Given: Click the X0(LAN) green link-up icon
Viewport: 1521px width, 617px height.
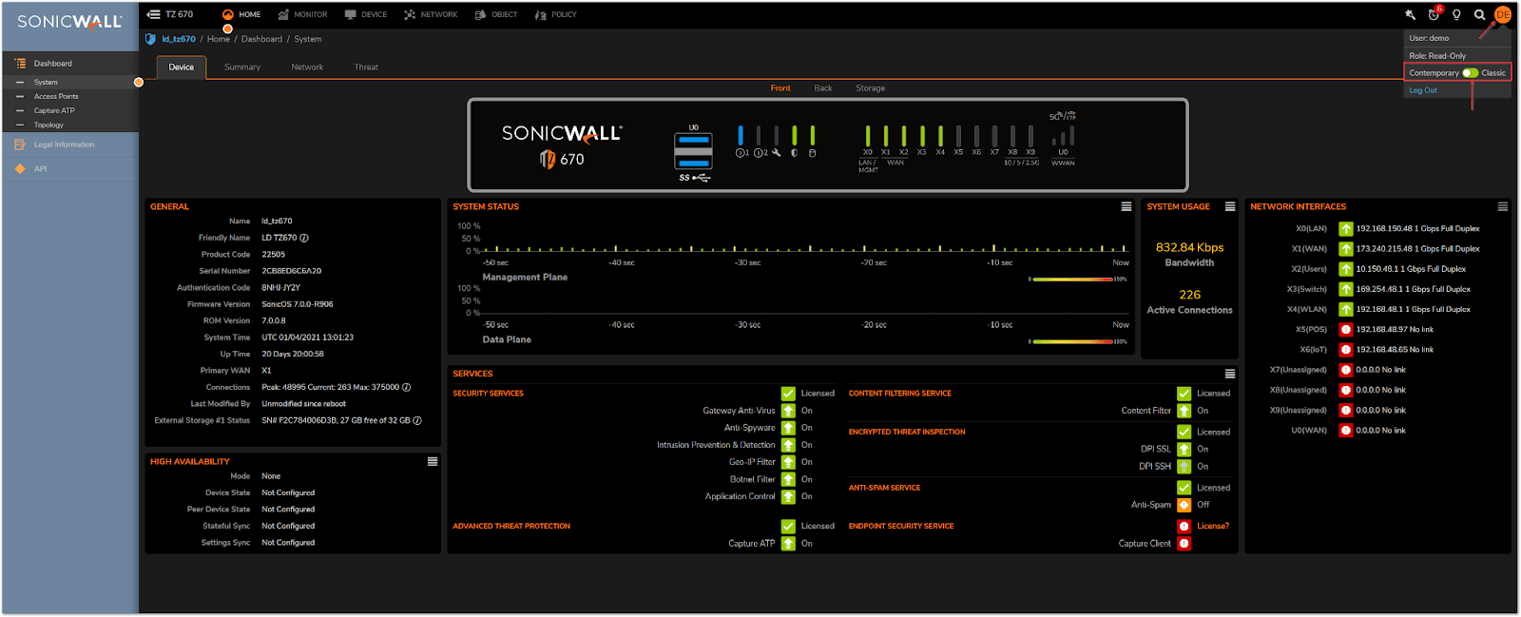Looking at the screenshot, I should pyautogui.click(x=1346, y=229).
